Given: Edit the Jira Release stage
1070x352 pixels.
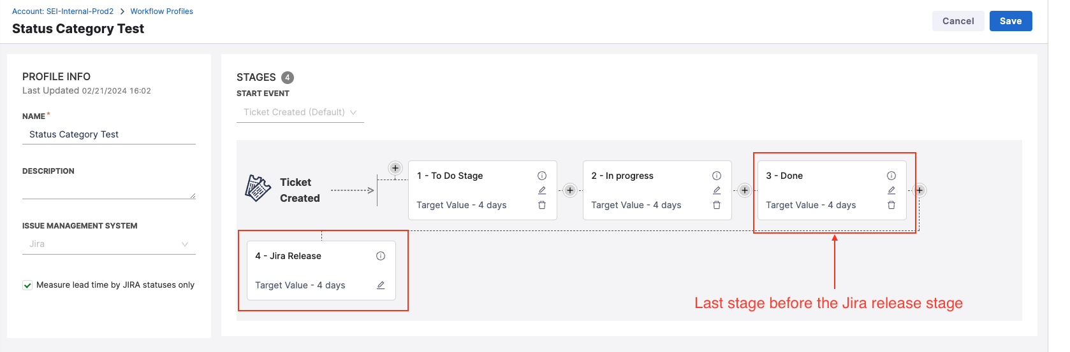Looking at the screenshot, I should [x=381, y=285].
